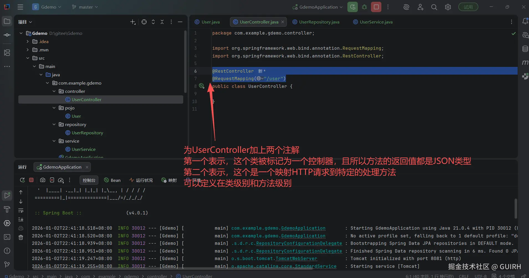Open the Database tool window

click(525, 49)
